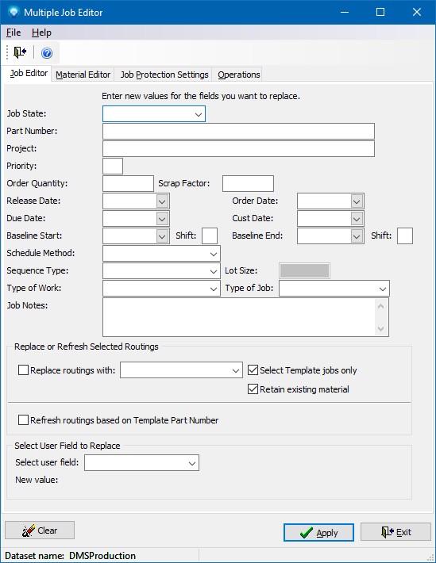Open the Baseline End date picker arrow

click(357, 236)
